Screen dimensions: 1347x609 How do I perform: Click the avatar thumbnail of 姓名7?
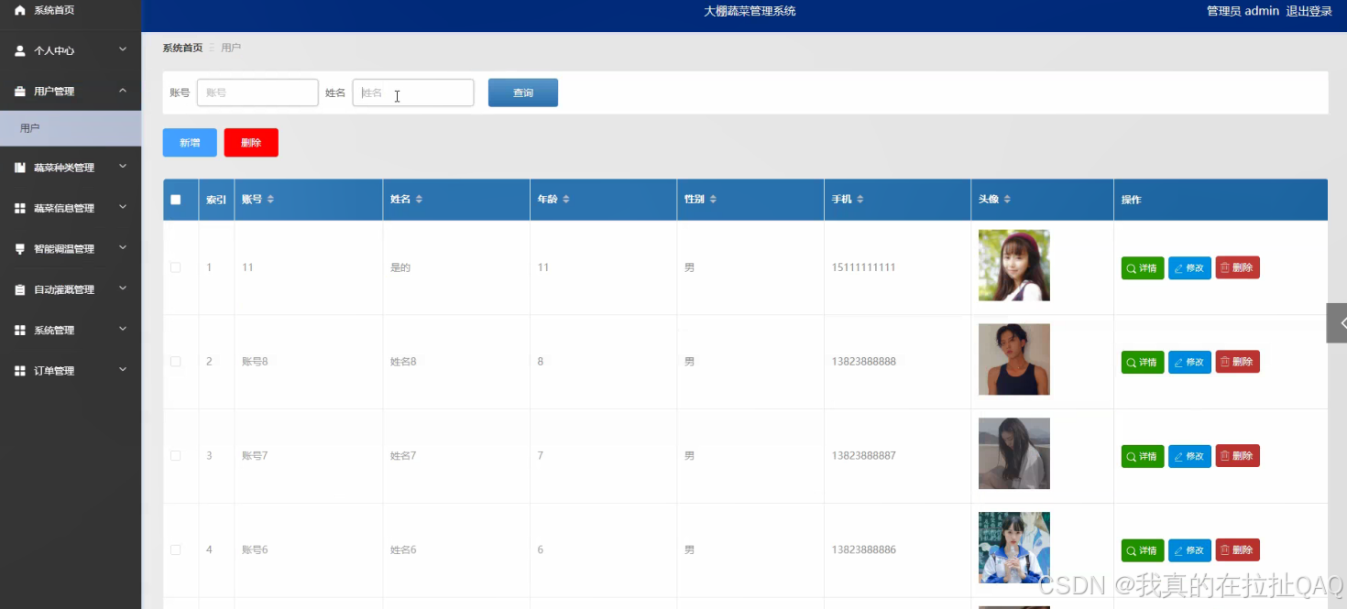tap(1014, 453)
